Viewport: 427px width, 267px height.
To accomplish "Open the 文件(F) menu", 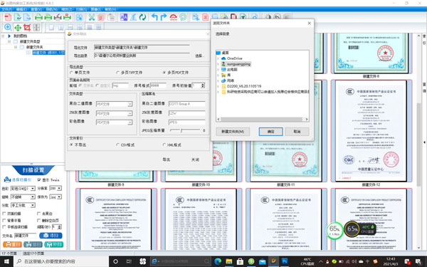I will pyautogui.click(x=7, y=9).
